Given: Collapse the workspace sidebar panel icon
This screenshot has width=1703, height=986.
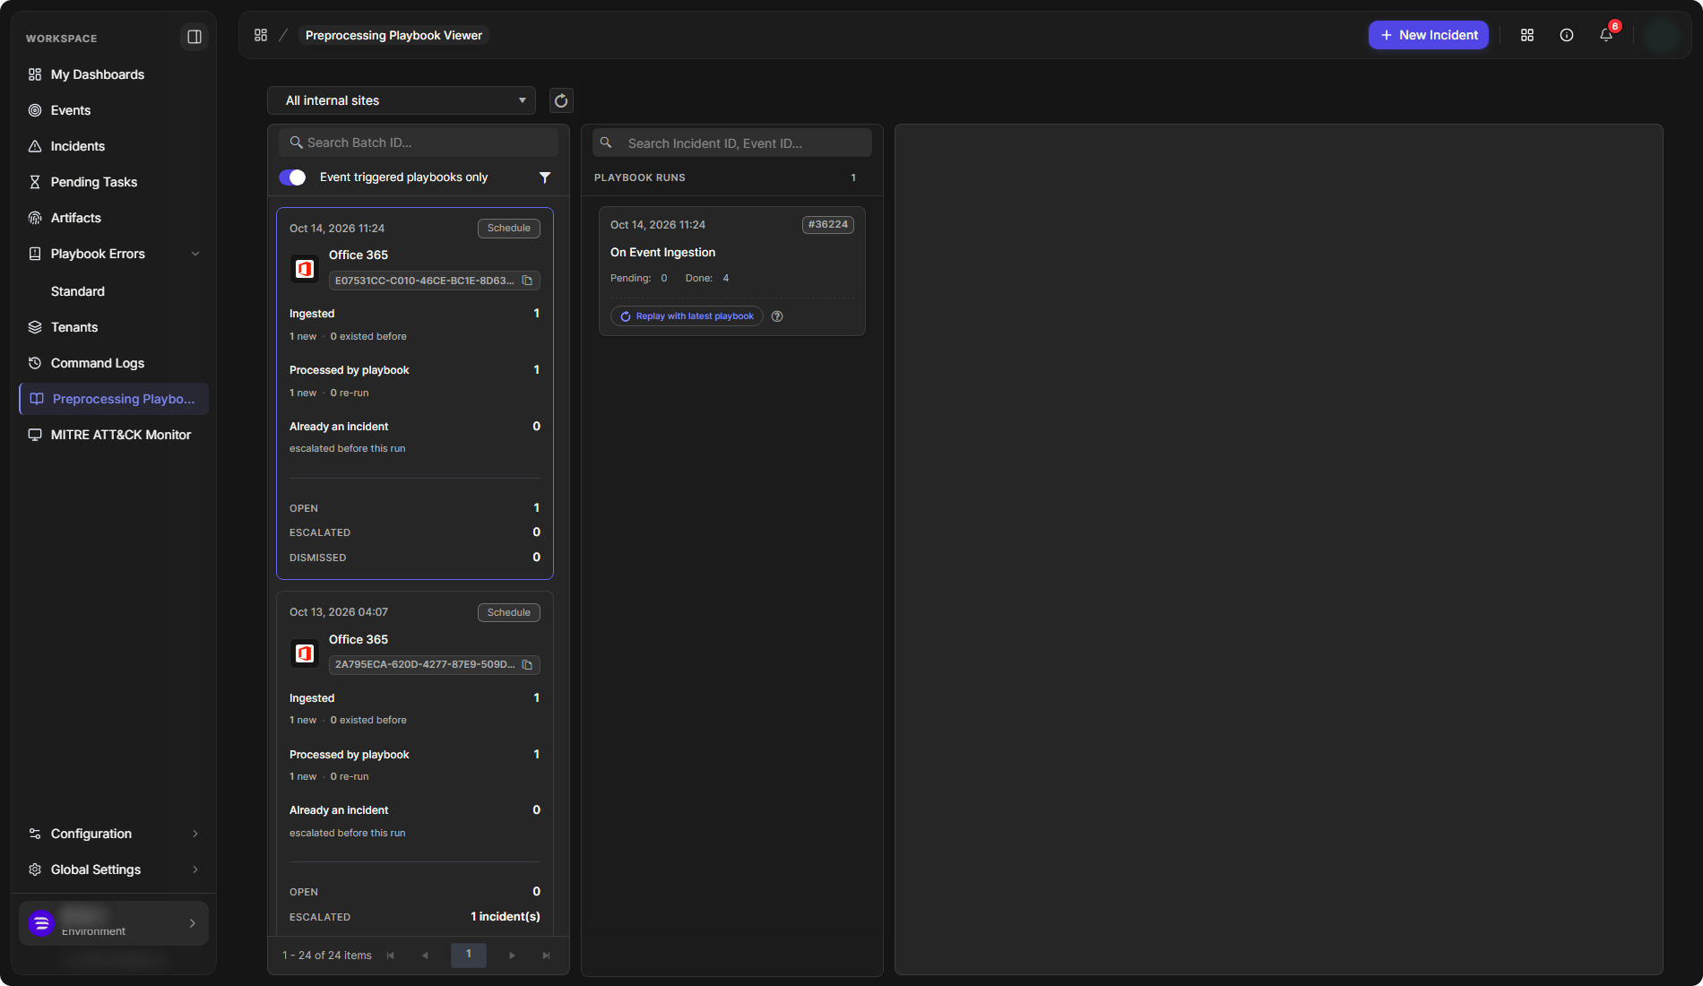Looking at the screenshot, I should point(194,37).
